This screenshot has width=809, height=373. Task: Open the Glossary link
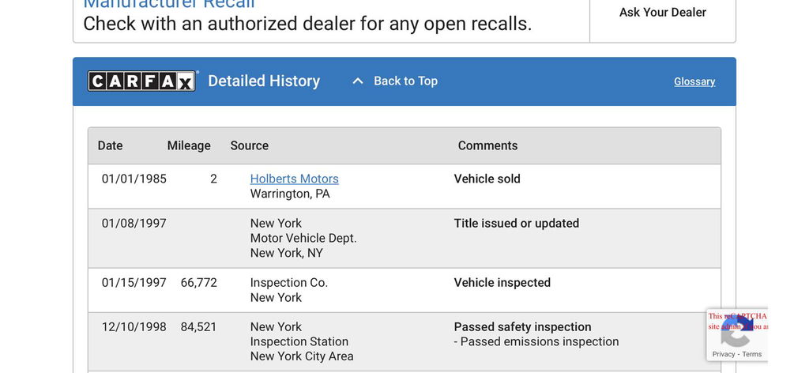(694, 81)
